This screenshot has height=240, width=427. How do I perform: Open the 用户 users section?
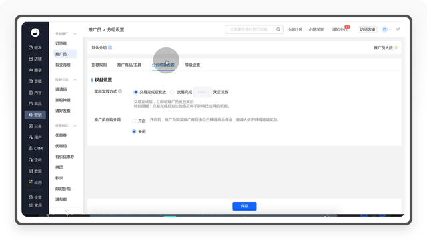pyautogui.click(x=35, y=137)
